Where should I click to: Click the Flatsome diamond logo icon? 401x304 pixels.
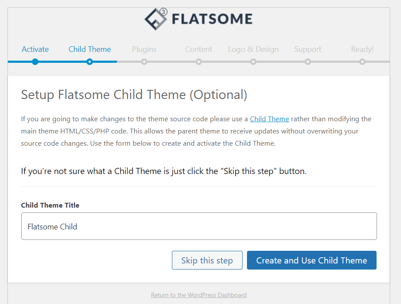pos(155,20)
